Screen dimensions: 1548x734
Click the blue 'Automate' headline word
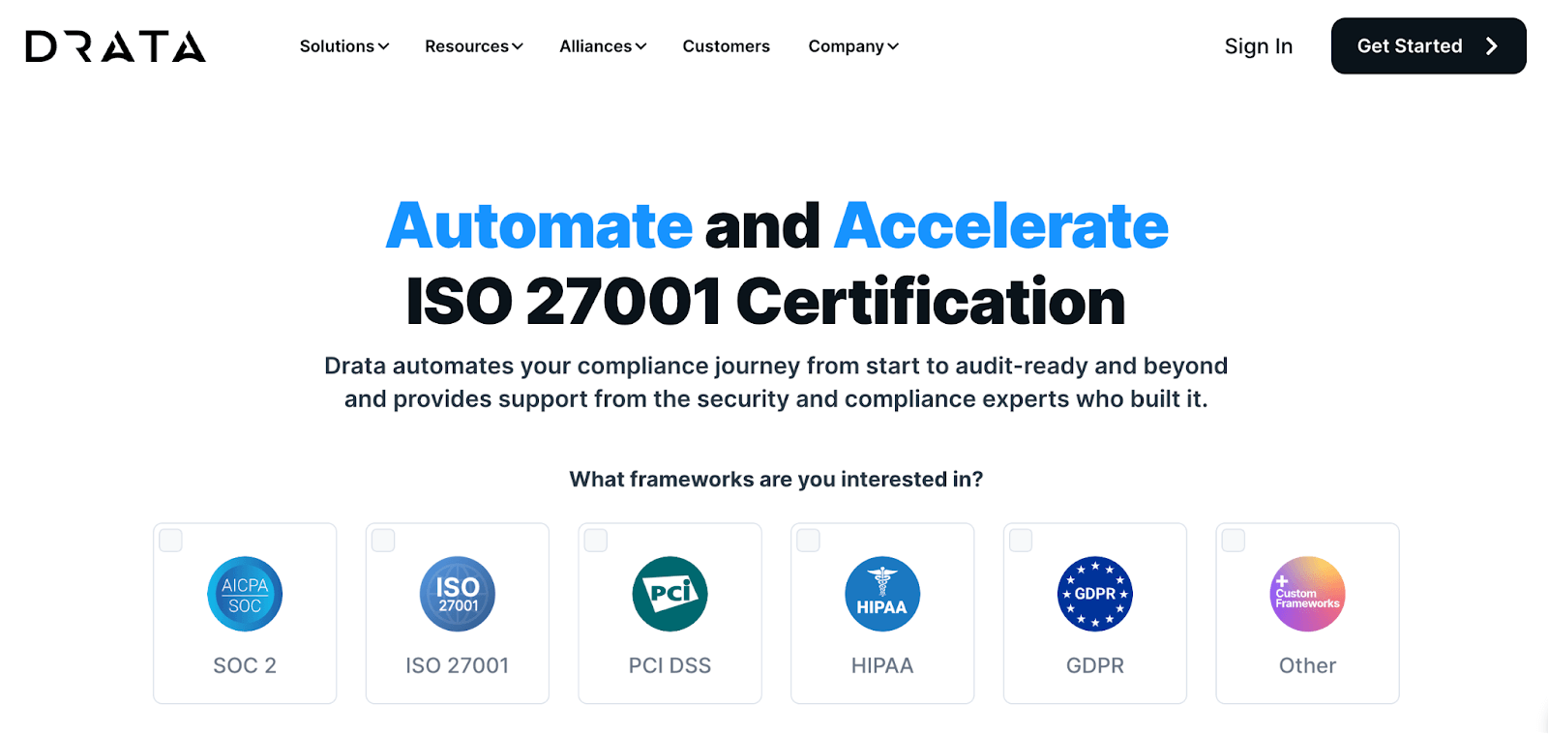point(539,225)
